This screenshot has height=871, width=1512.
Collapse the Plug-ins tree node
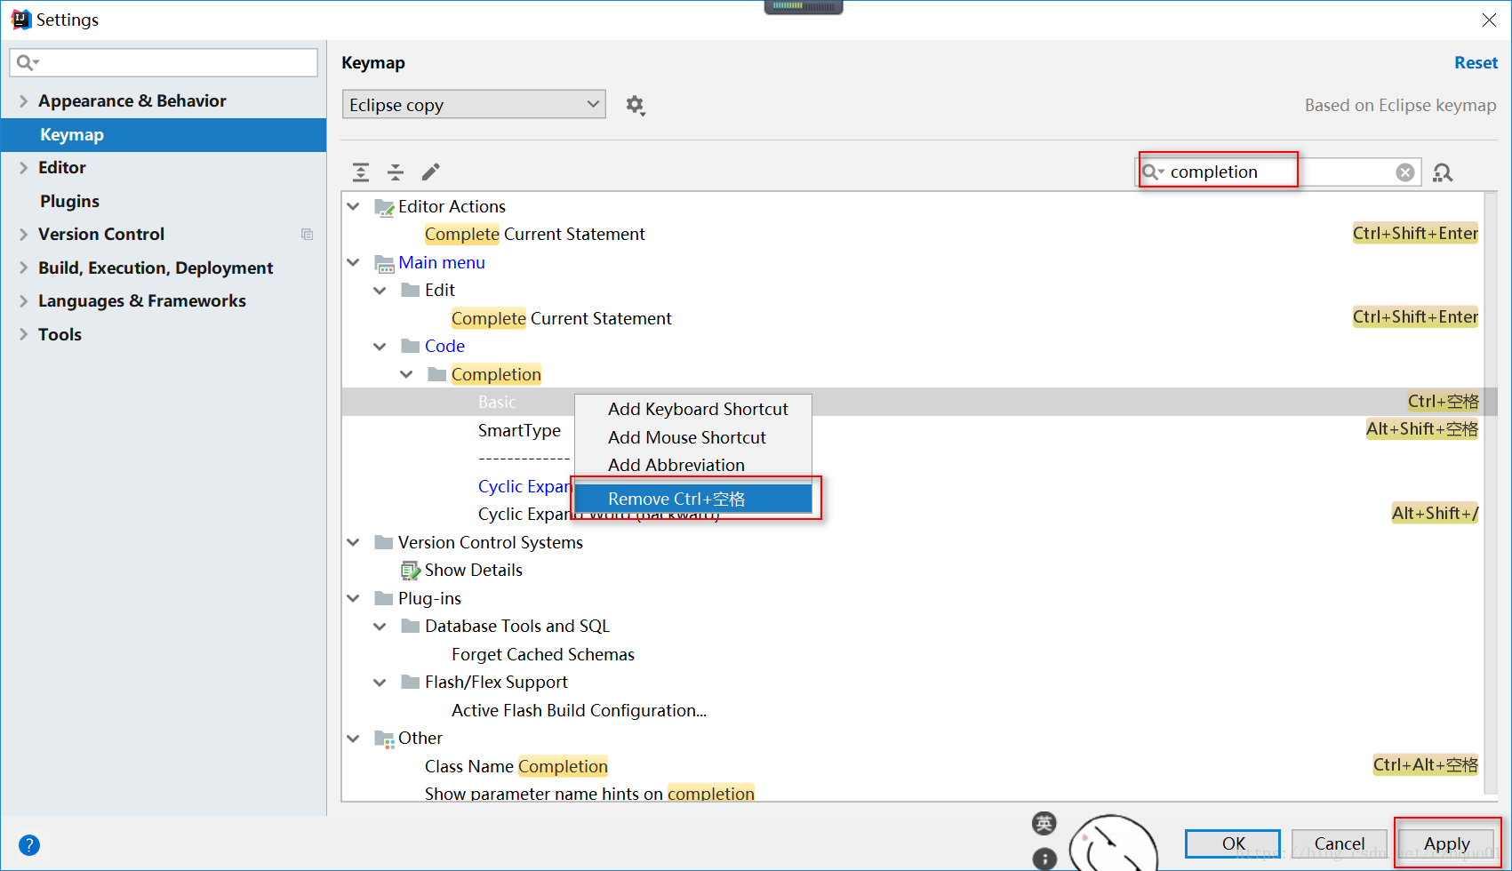354,599
